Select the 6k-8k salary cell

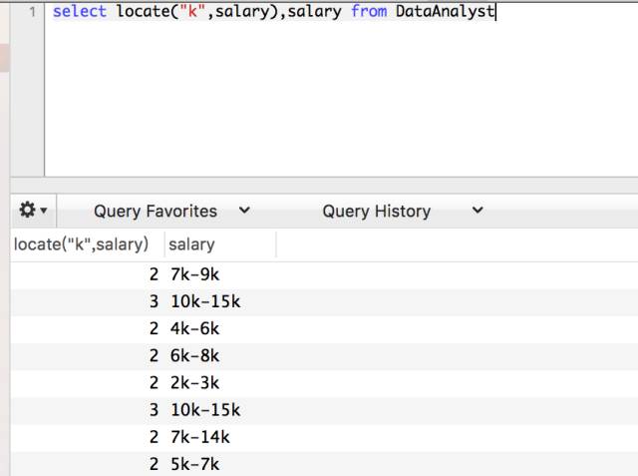click(195, 355)
